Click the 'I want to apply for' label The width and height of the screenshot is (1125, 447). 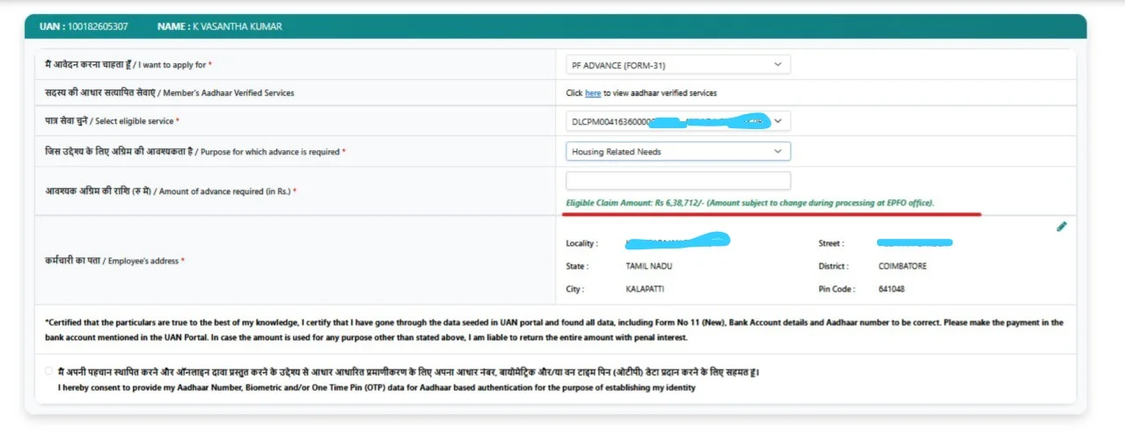128,65
